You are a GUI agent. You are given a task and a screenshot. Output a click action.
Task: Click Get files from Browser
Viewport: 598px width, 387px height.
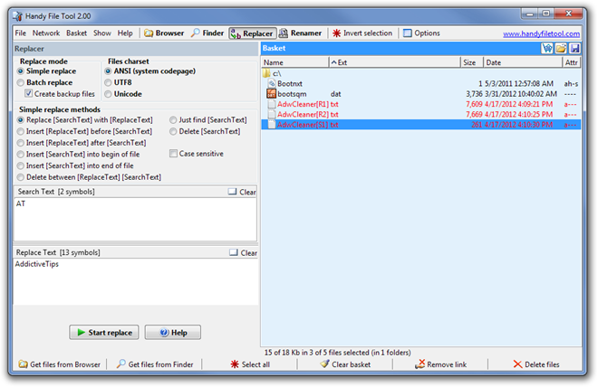60,364
